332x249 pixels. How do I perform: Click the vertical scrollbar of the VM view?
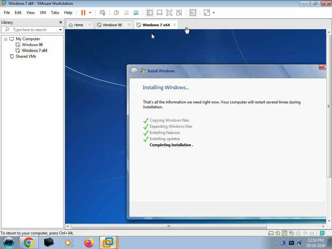coord(329,106)
